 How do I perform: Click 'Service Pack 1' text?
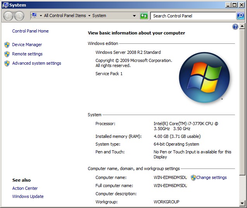point(109,74)
